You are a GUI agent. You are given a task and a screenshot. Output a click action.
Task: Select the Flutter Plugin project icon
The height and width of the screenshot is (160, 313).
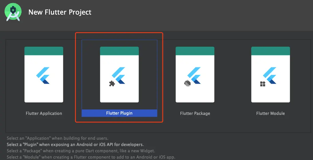[x=119, y=75]
